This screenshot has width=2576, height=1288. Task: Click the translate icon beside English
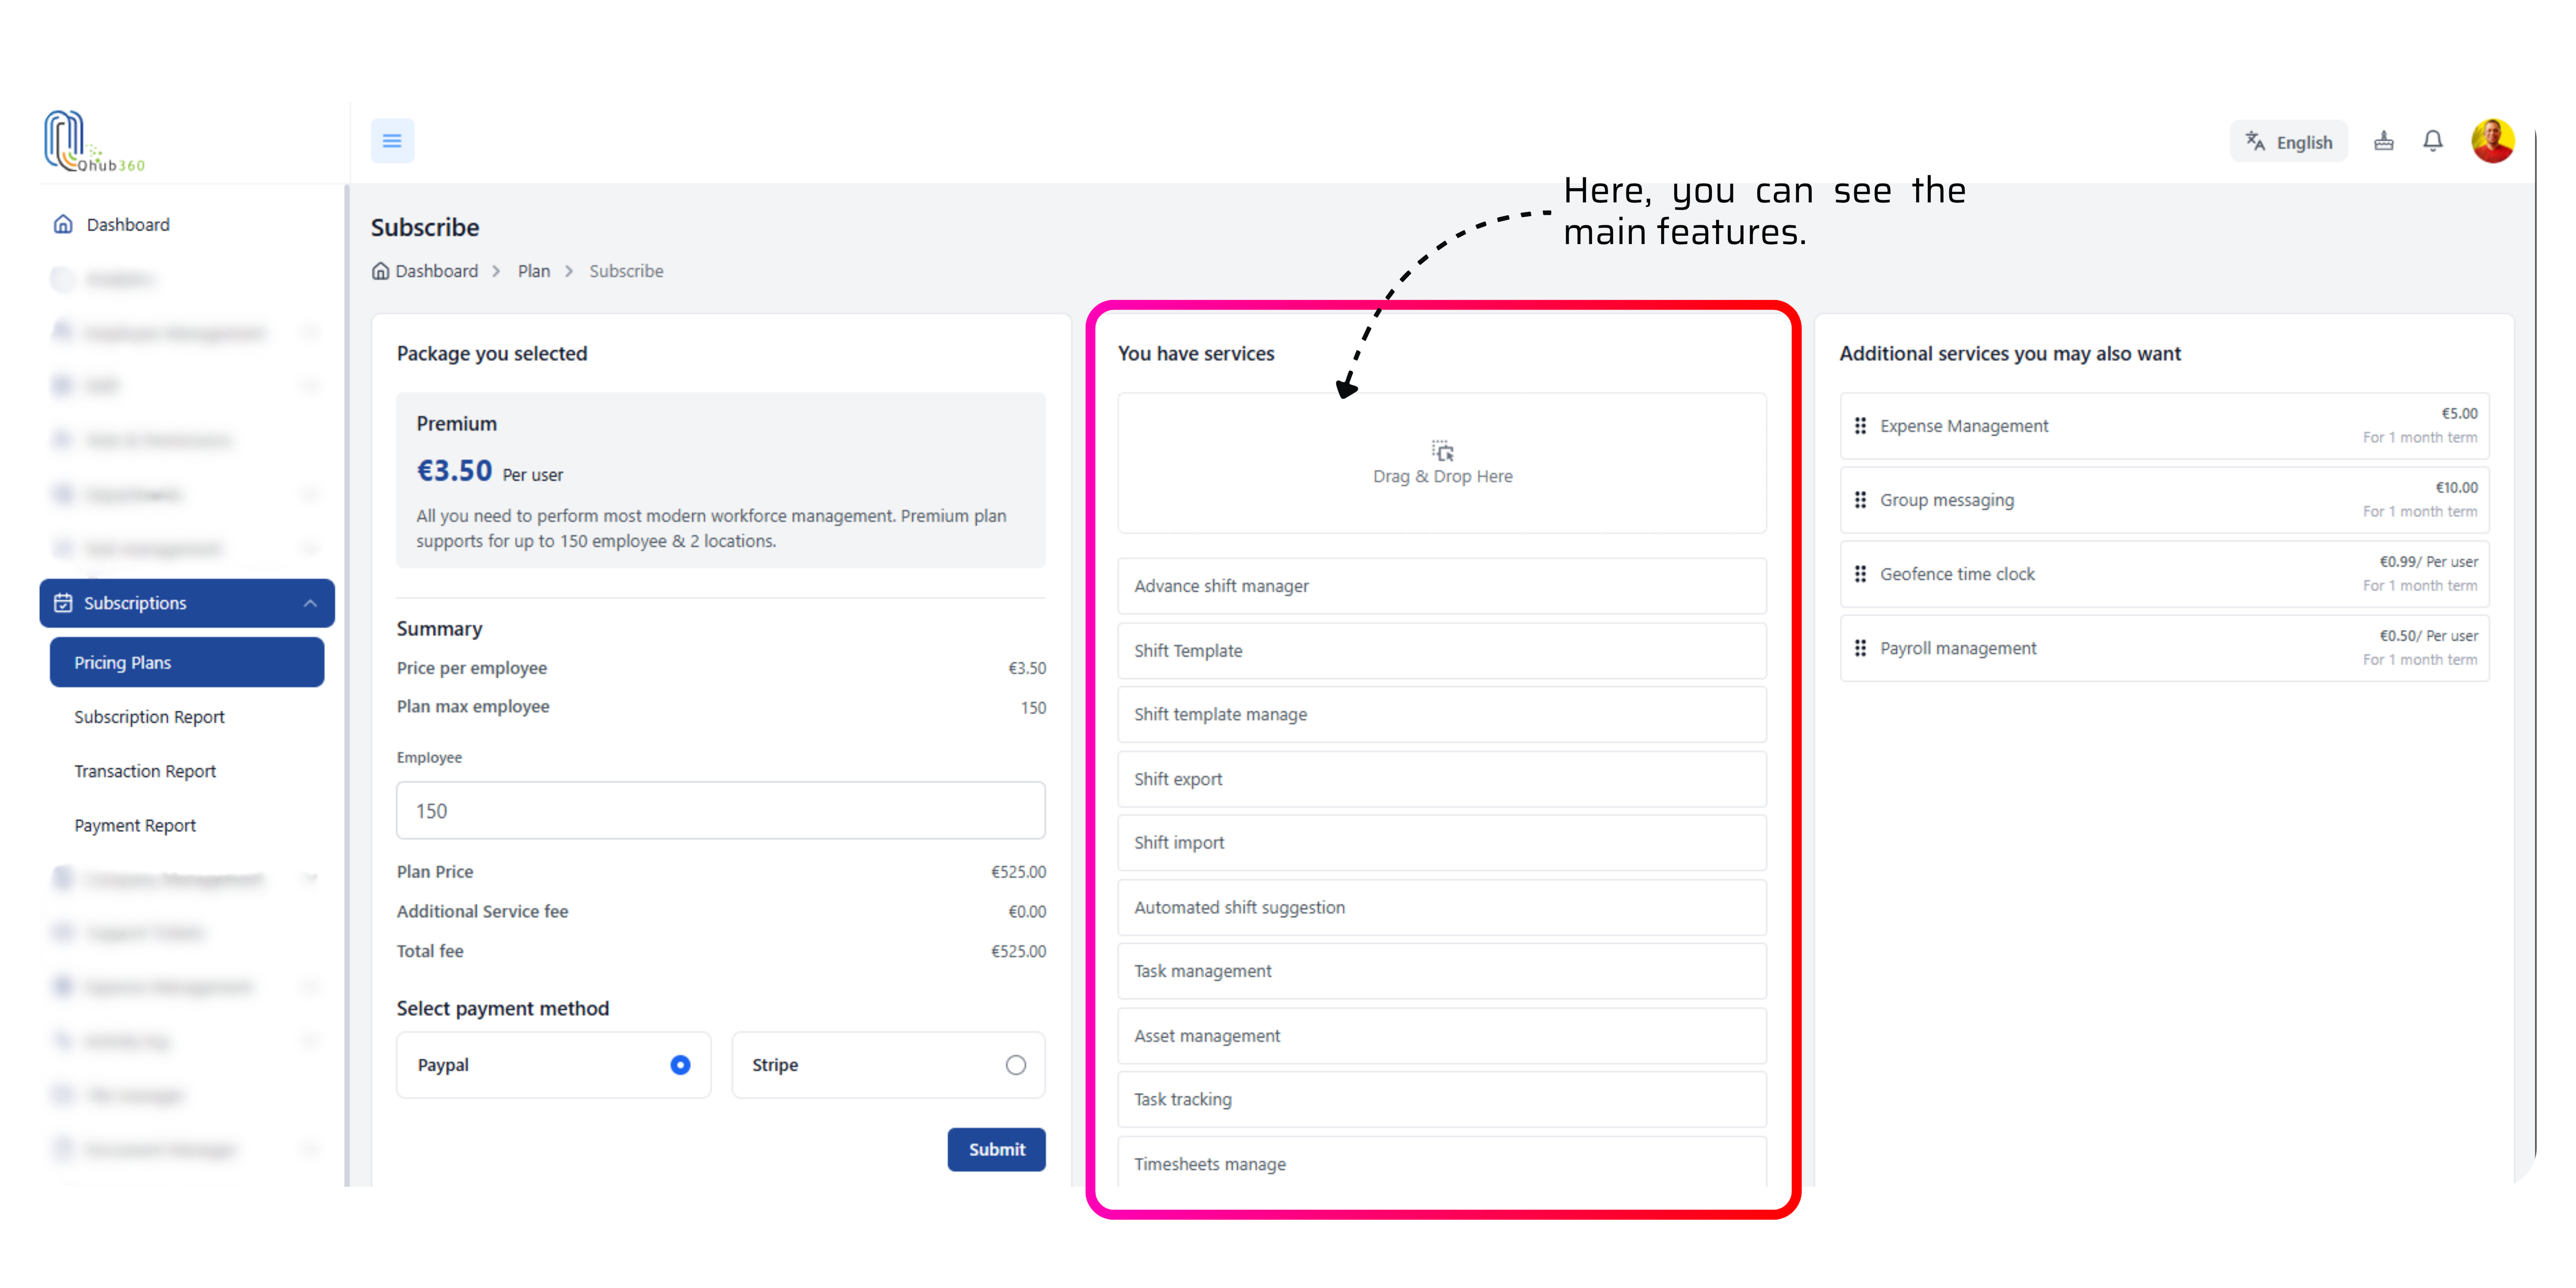2255,141
